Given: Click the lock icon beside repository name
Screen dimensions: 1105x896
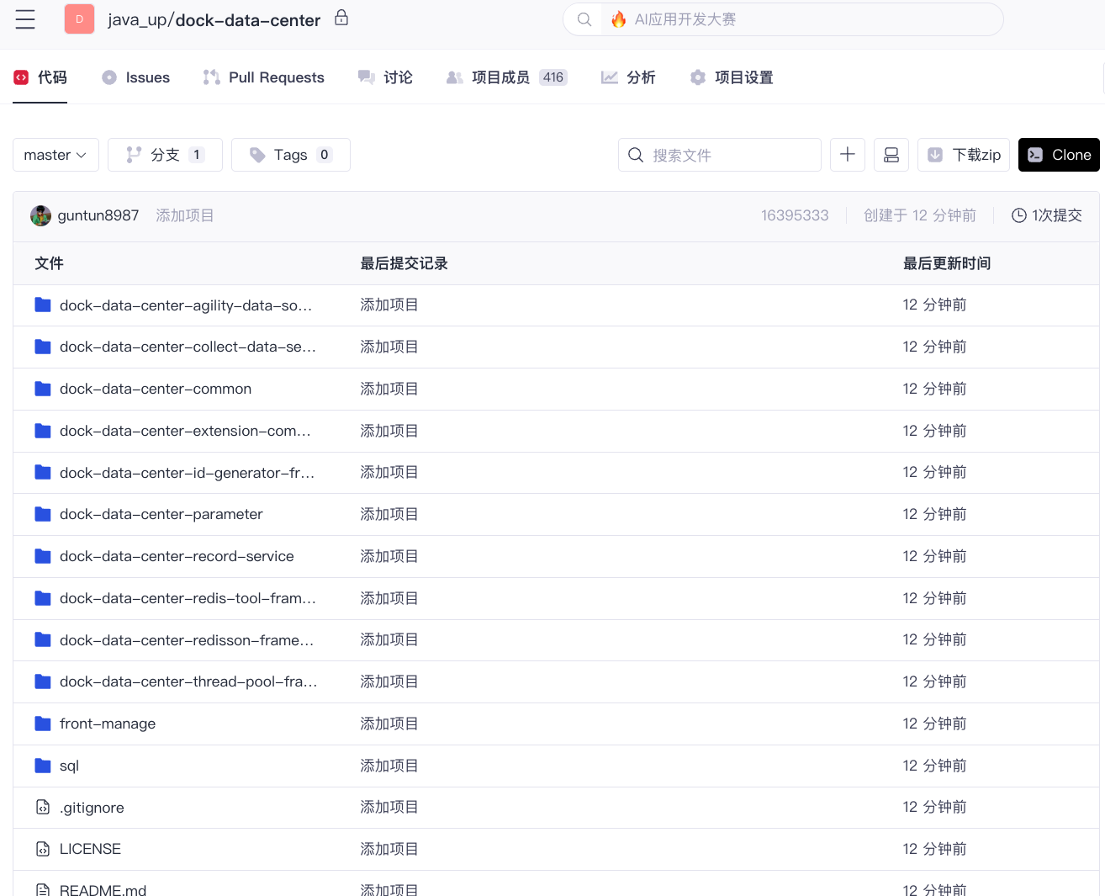Looking at the screenshot, I should tap(341, 18).
